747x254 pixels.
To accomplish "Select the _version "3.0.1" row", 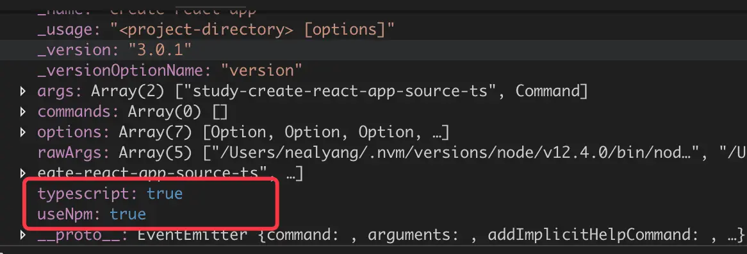I will 373,50.
